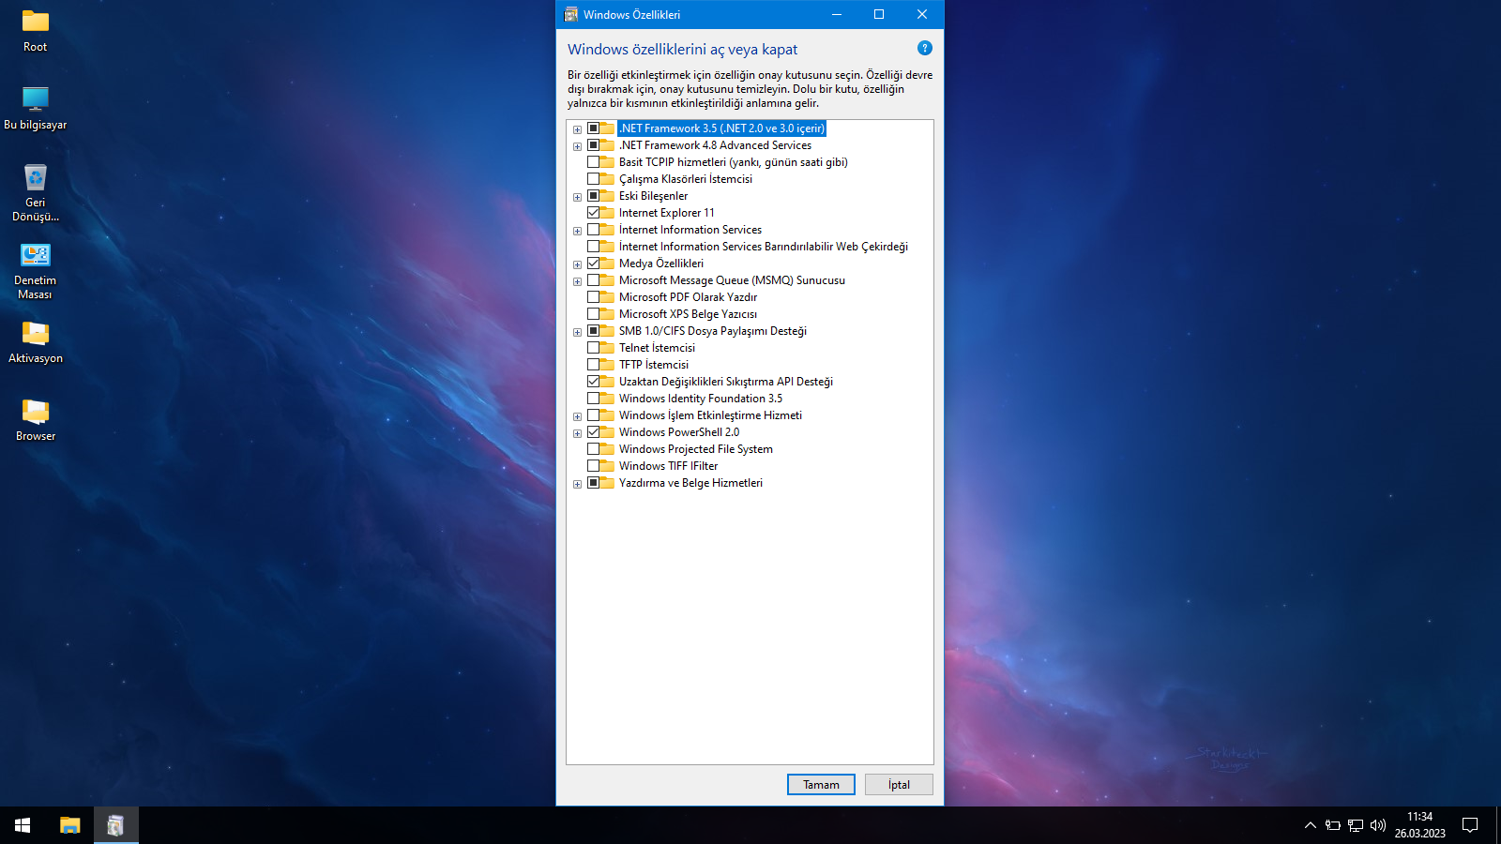Screen dimensions: 1501x844
Task: Expand the Medya Özellikleri tree node
Action: 577,264
